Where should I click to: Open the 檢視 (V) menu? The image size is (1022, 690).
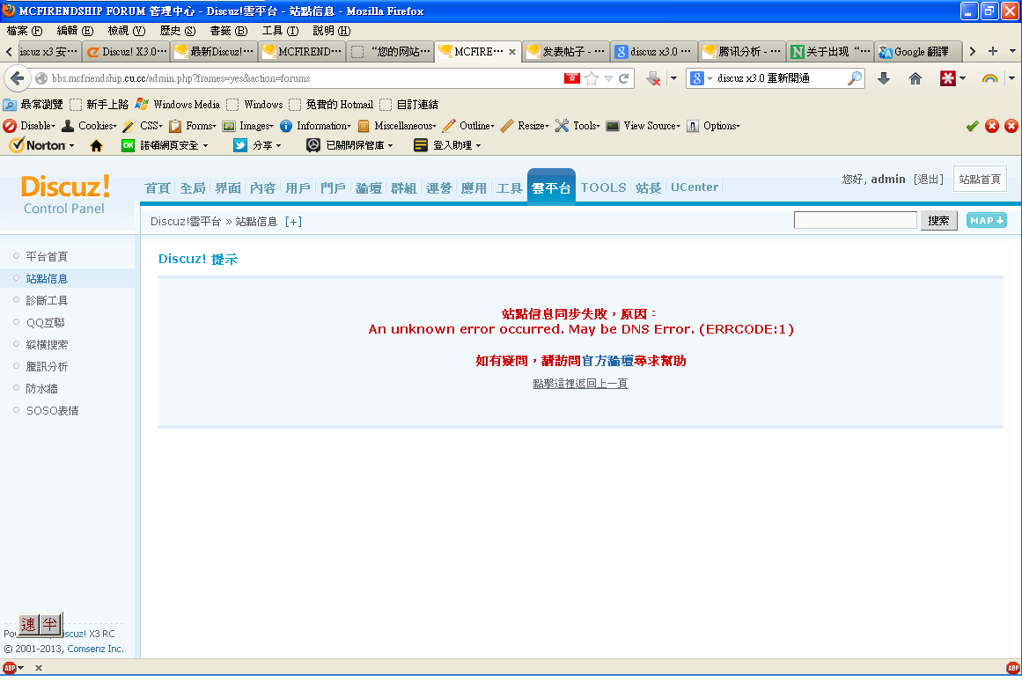[x=127, y=31]
